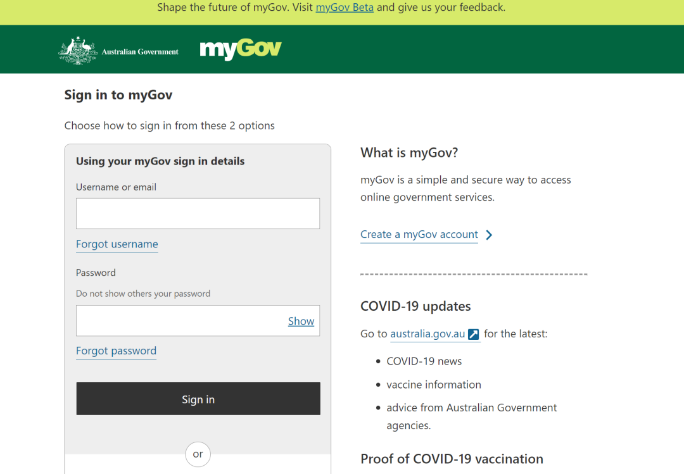Click the 'What is myGov?' heading
This screenshot has height=474, width=684.
(409, 153)
